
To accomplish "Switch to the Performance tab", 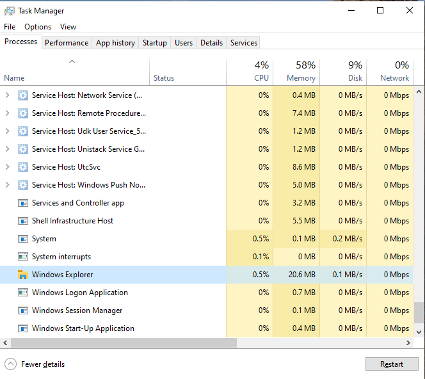I will pyautogui.click(x=67, y=43).
